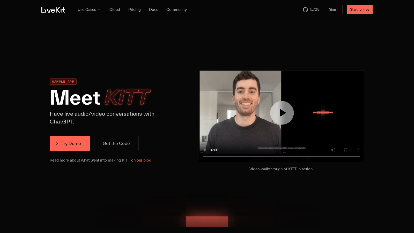Enter fullscreen mode on the video
This screenshot has height=233, width=414.
(x=346, y=150)
